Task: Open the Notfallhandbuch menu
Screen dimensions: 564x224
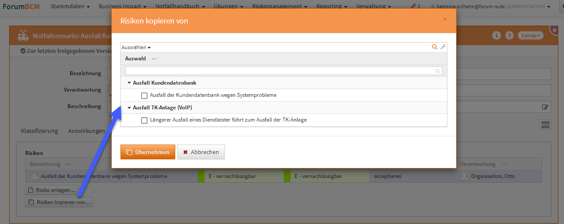Action: tap(180, 7)
